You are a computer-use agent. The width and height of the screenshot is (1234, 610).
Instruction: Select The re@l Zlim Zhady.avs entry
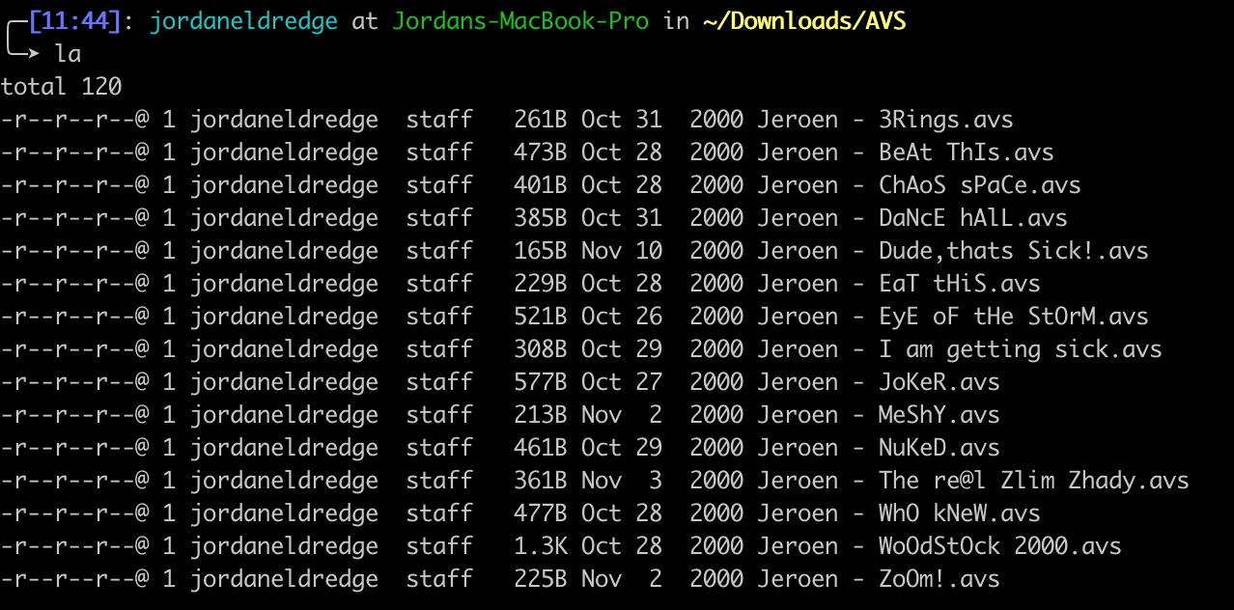(1034, 481)
